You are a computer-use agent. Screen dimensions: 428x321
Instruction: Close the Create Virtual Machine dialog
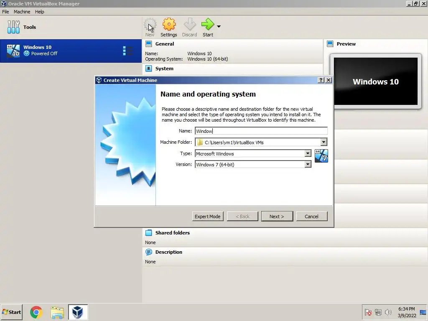pos(329,80)
